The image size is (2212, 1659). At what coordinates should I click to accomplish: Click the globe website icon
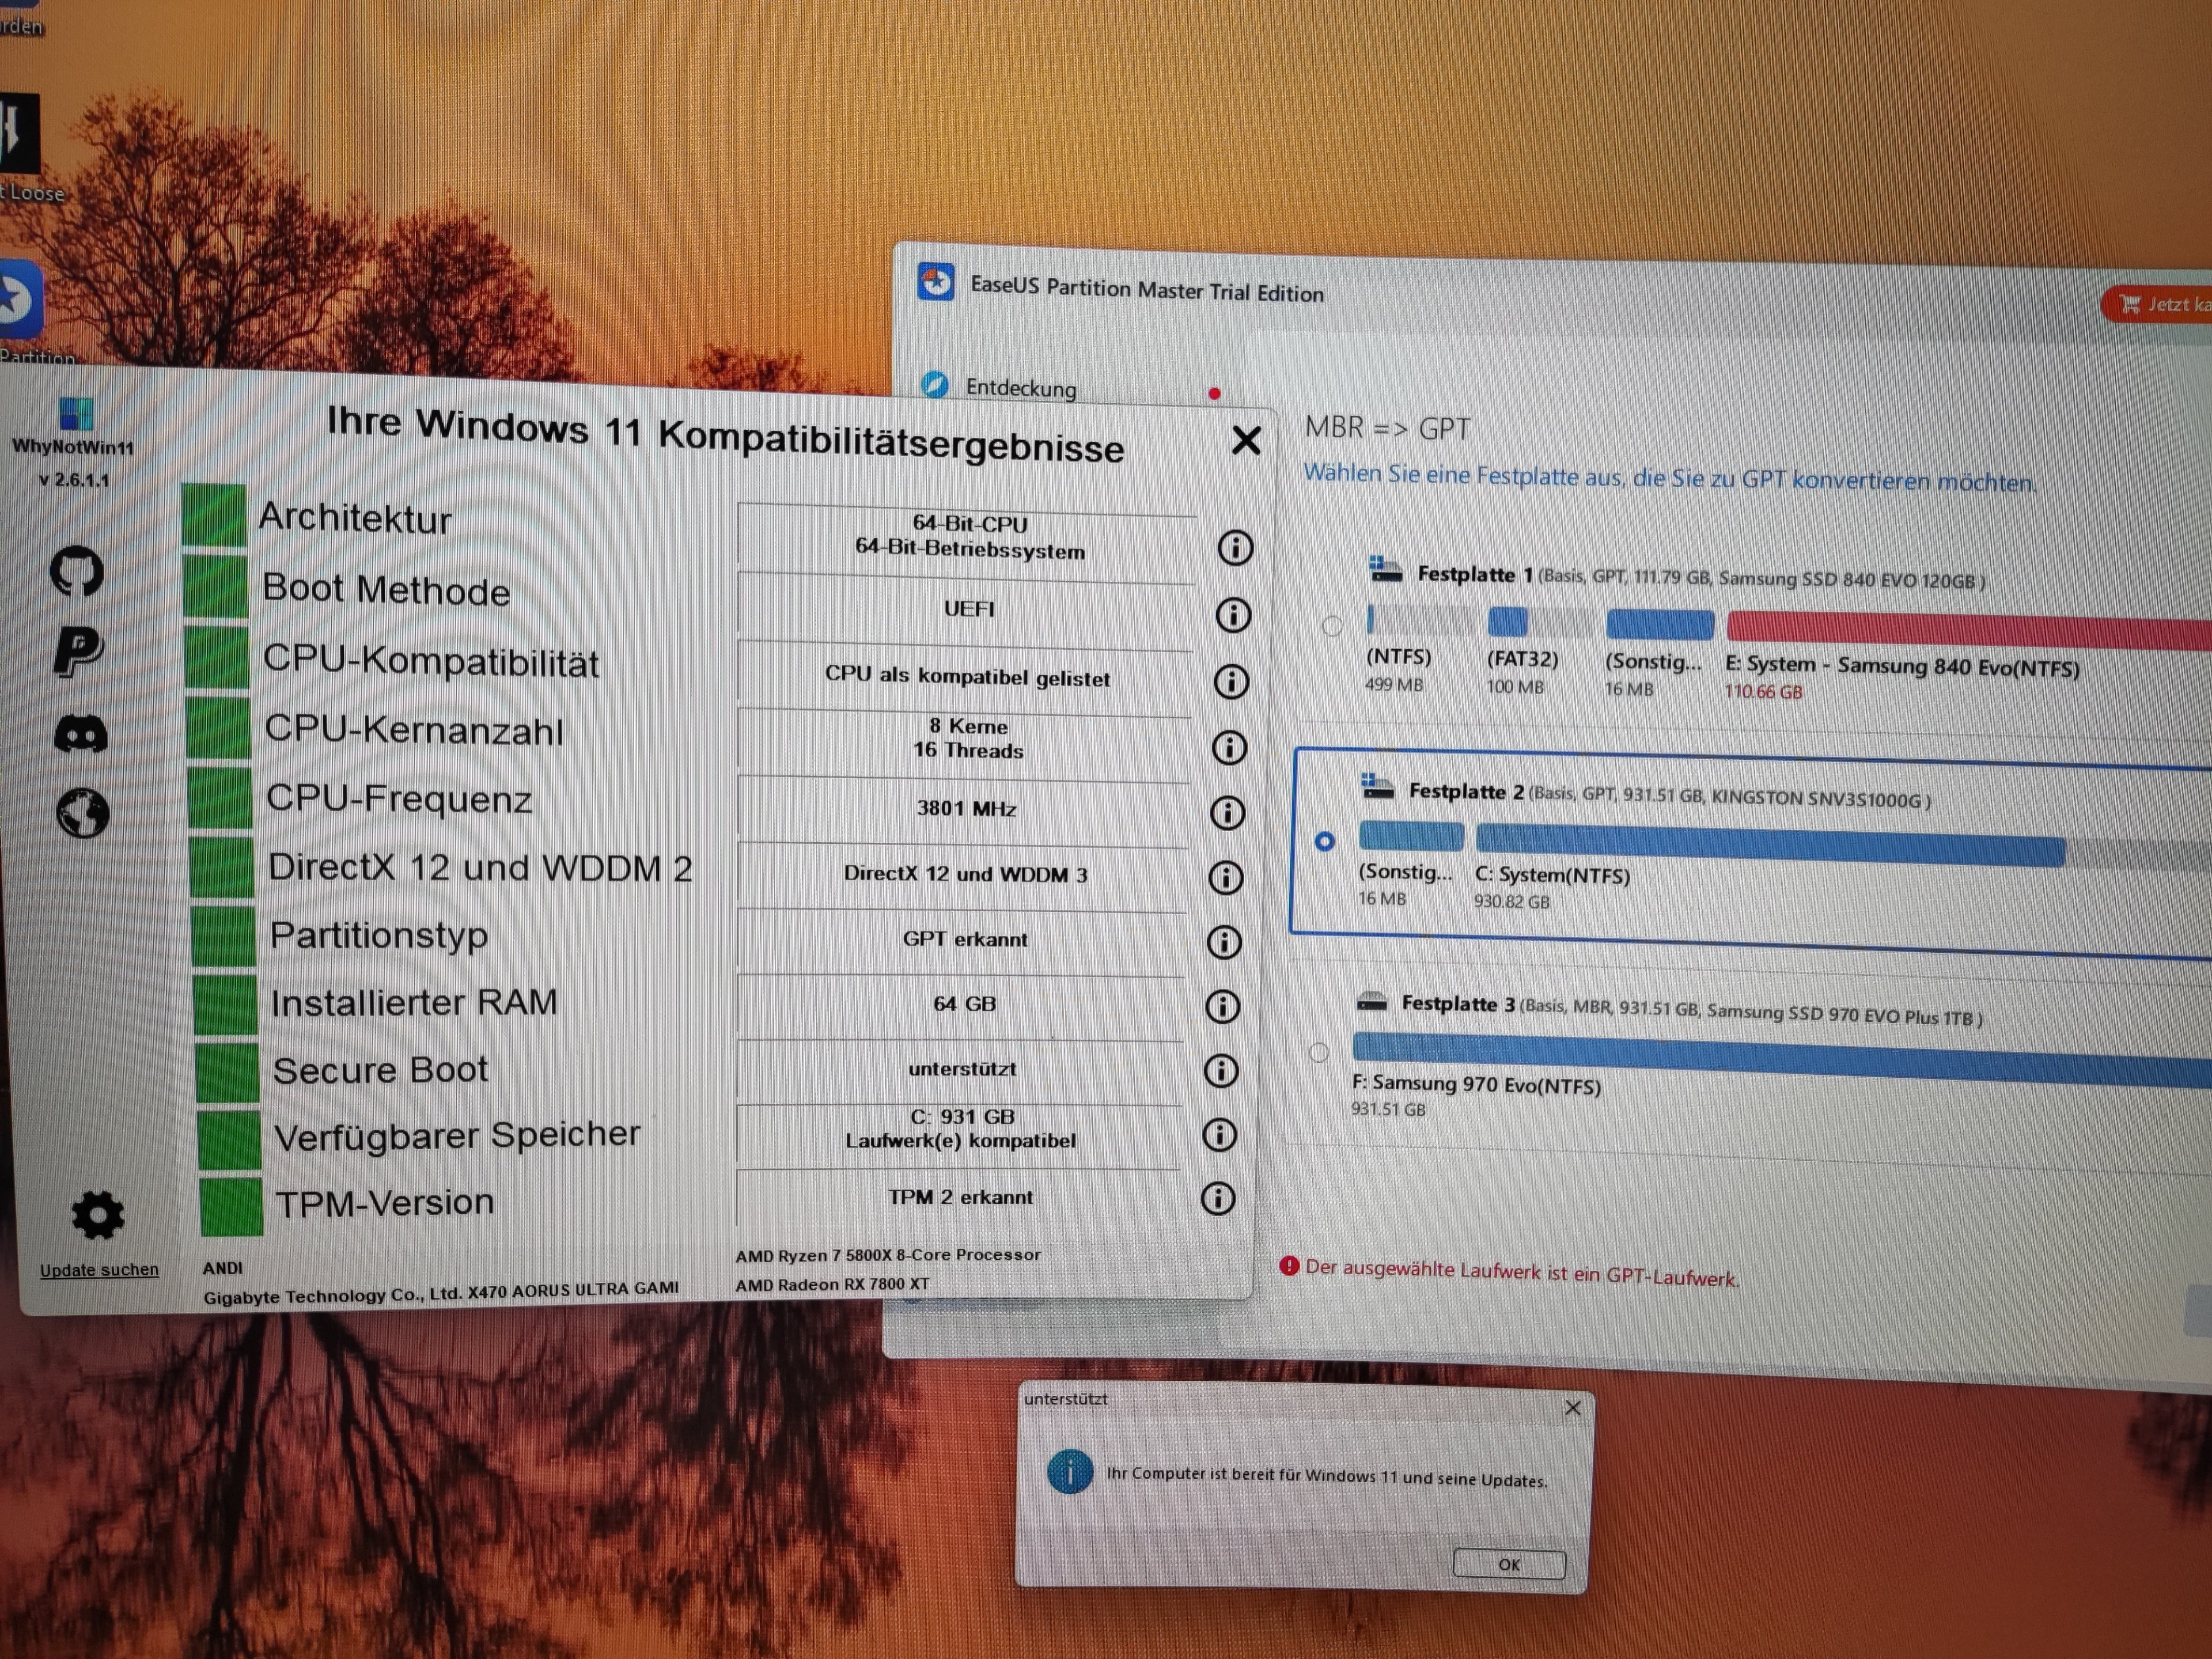82,812
